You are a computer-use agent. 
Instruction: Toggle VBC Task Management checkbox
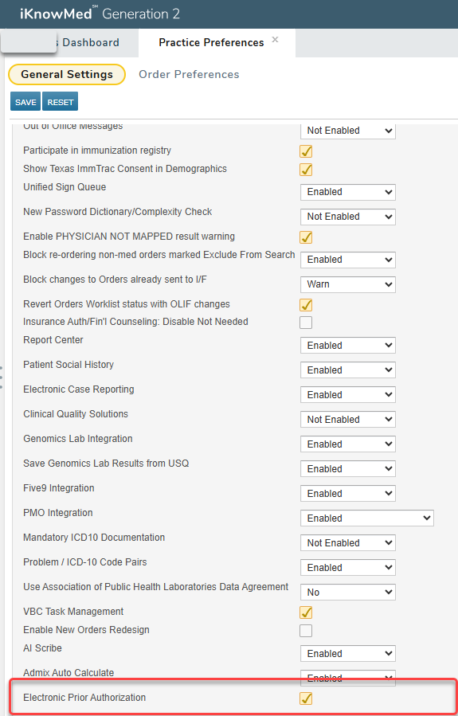(x=306, y=612)
